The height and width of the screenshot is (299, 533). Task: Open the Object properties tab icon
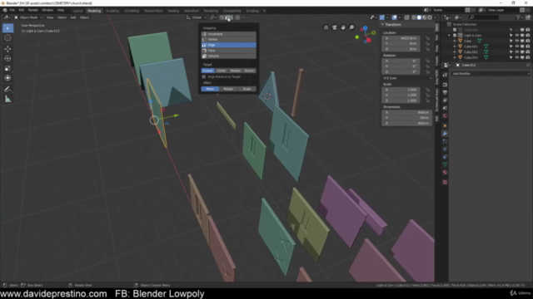coord(445,125)
